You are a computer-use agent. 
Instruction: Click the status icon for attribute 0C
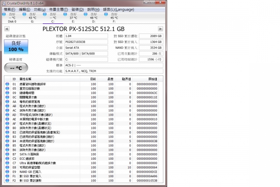point(7,97)
